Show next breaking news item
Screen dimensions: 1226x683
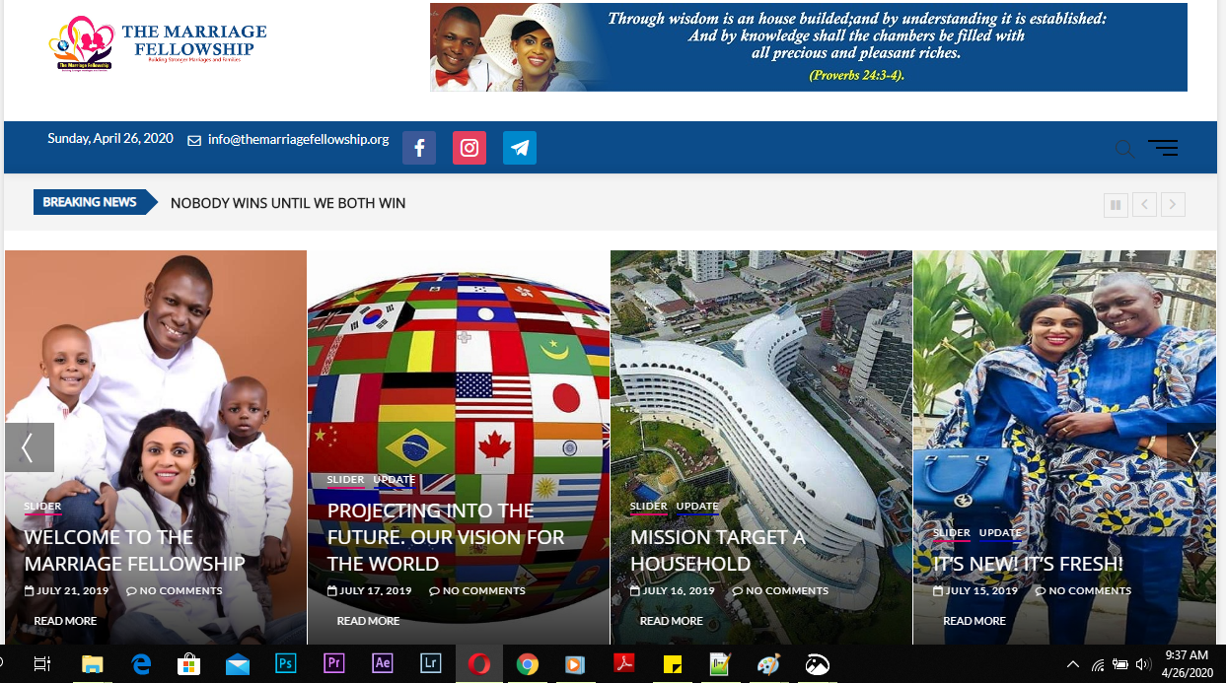point(1173,205)
